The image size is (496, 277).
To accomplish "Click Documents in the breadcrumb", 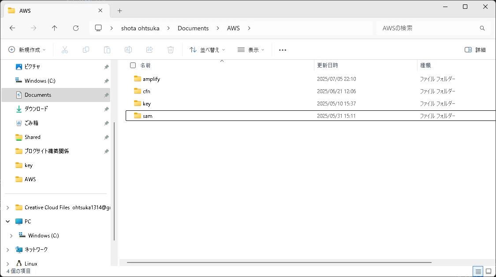I will (x=193, y=28).
